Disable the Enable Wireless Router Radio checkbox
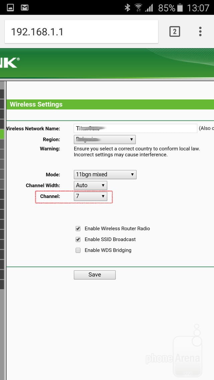Viewport: 214px width, 380px height. click(78, 229)
